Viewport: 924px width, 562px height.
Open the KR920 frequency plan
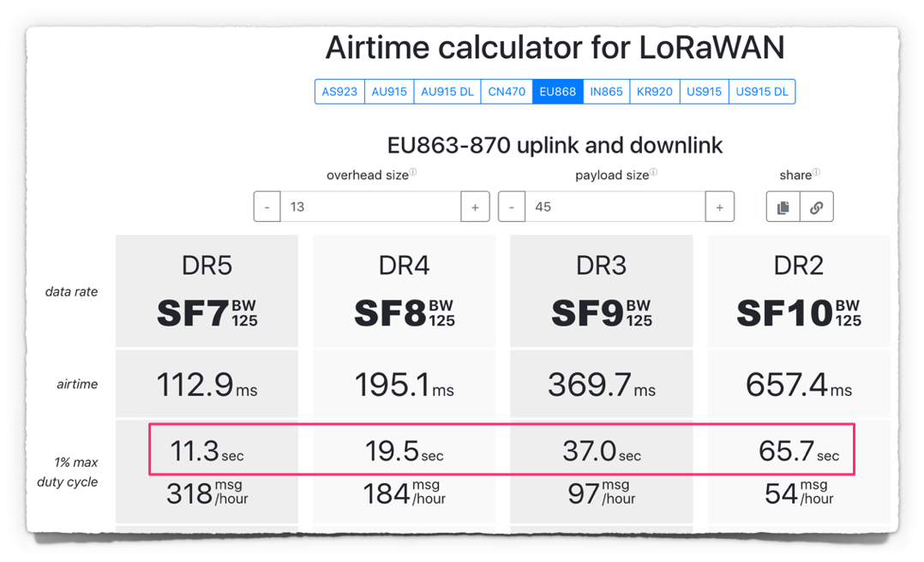[654, 91]
